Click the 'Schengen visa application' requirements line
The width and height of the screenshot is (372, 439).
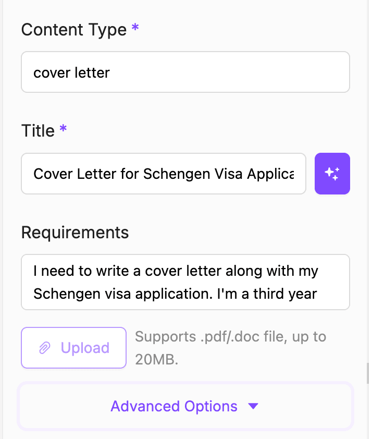[x=175, y=294]
